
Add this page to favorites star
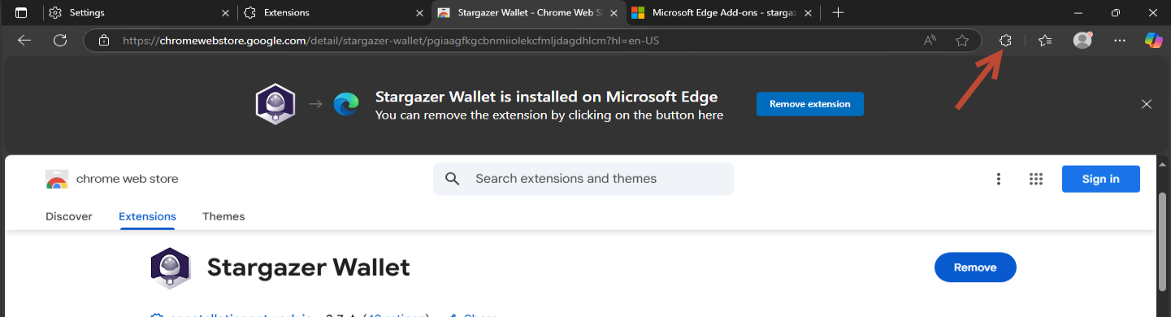click(962, 40)
